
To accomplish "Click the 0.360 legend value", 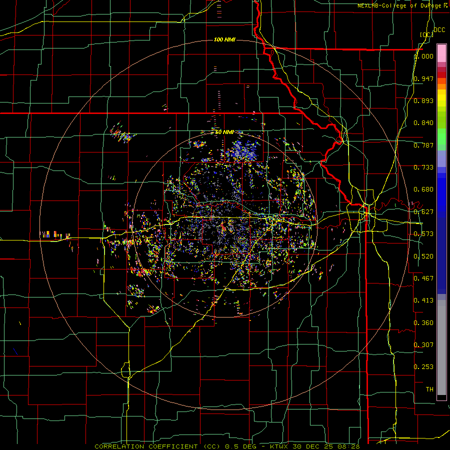I will coord(423,323).
